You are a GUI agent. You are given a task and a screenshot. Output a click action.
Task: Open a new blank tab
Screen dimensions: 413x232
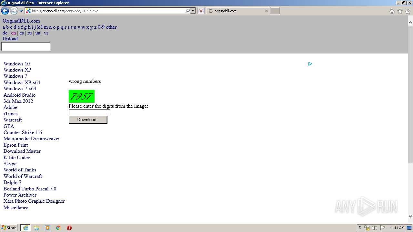click(x=275, y=11)
